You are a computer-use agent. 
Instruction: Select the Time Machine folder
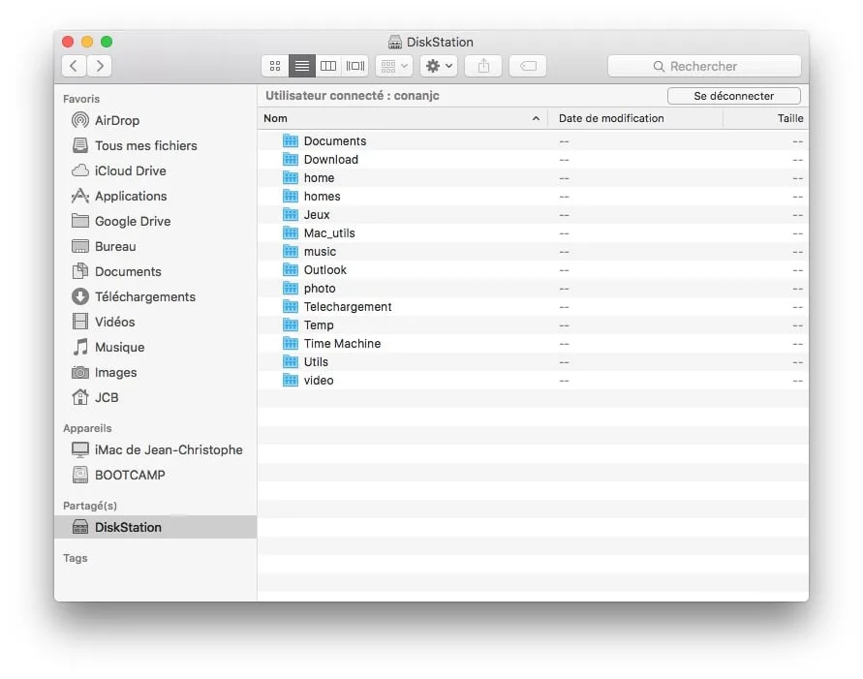click(x=533, y=344)
